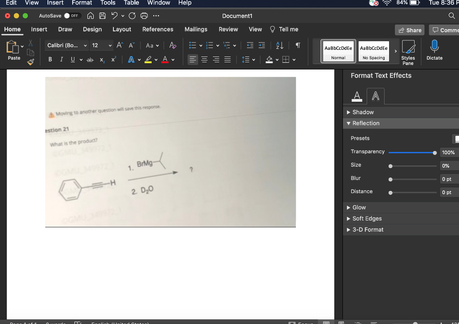This screenshot has width=459, height=324.
Task: Clear all formatting with the eraser icon
Action: 173,45
